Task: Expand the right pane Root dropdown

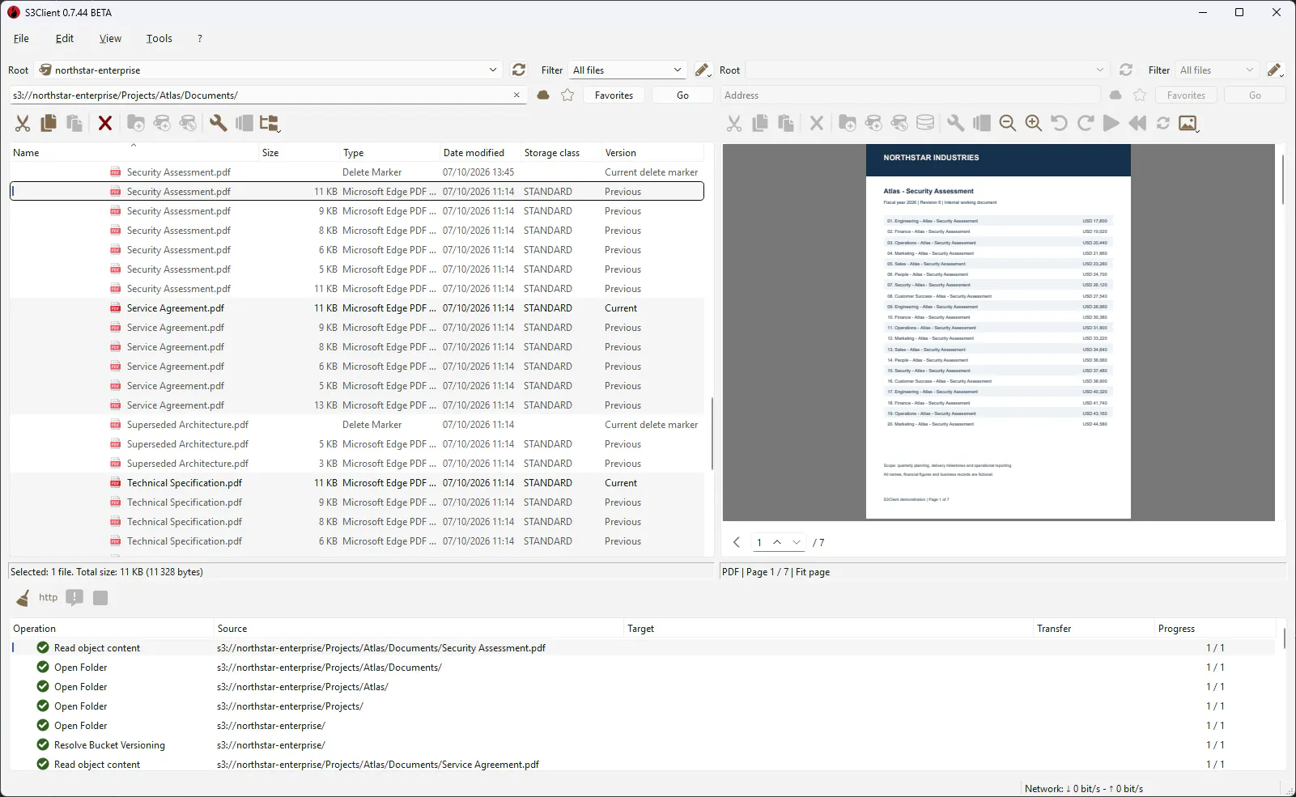Action: pyautogui.click(x=1100, y=70)
